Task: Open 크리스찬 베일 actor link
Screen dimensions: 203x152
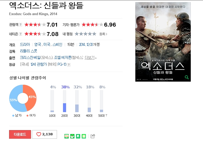Action: tap(30, 57)
